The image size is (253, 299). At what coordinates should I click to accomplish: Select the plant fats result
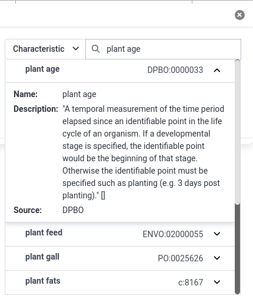click(120, 283)
